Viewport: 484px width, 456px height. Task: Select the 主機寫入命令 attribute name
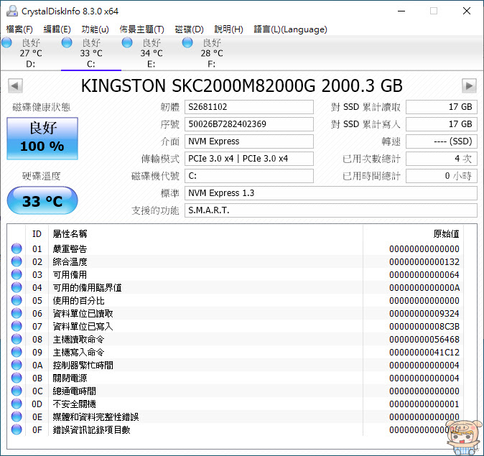[78, 353]
